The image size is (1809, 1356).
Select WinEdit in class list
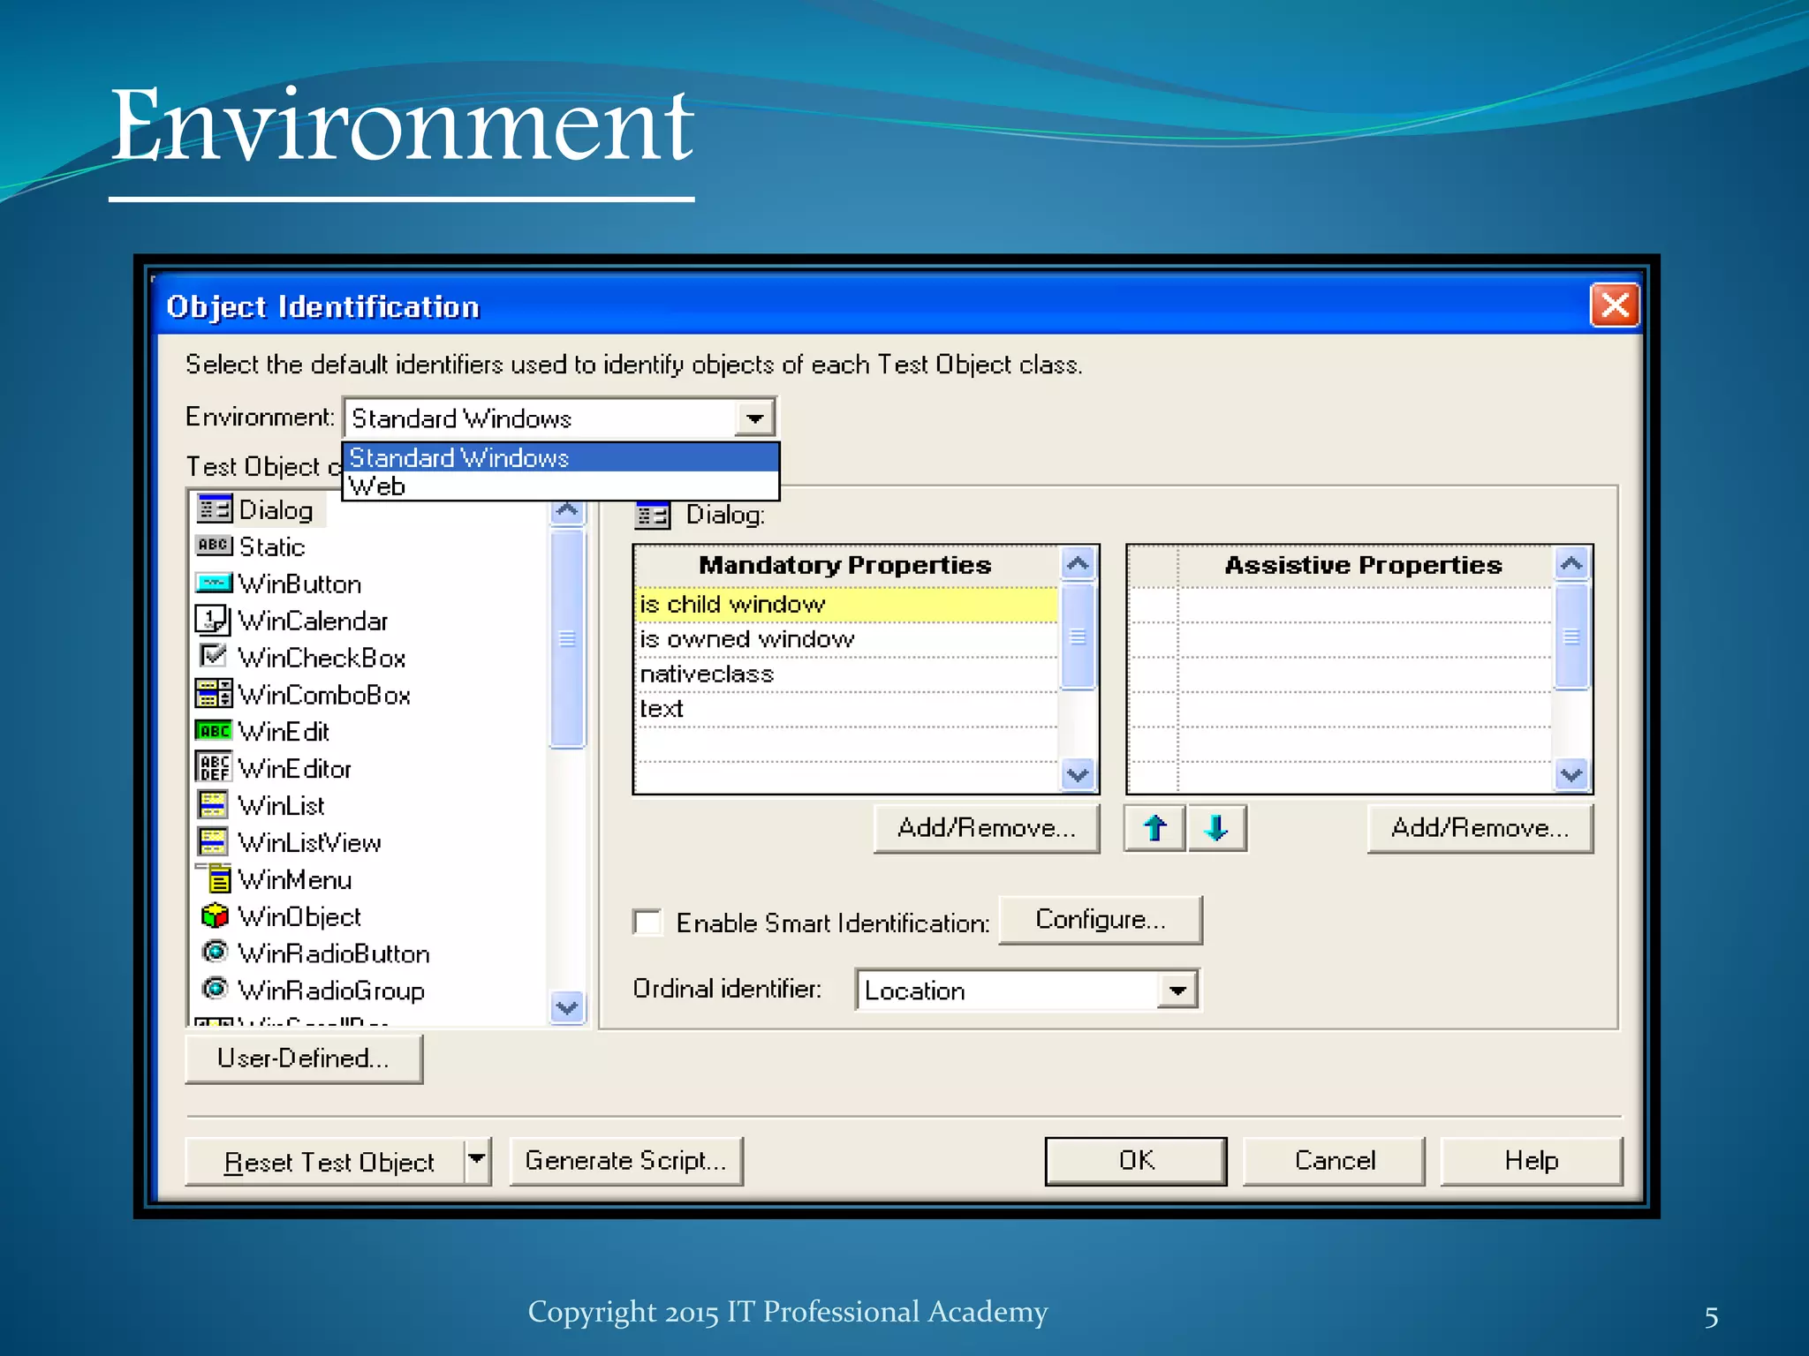(x=284, y=732)
